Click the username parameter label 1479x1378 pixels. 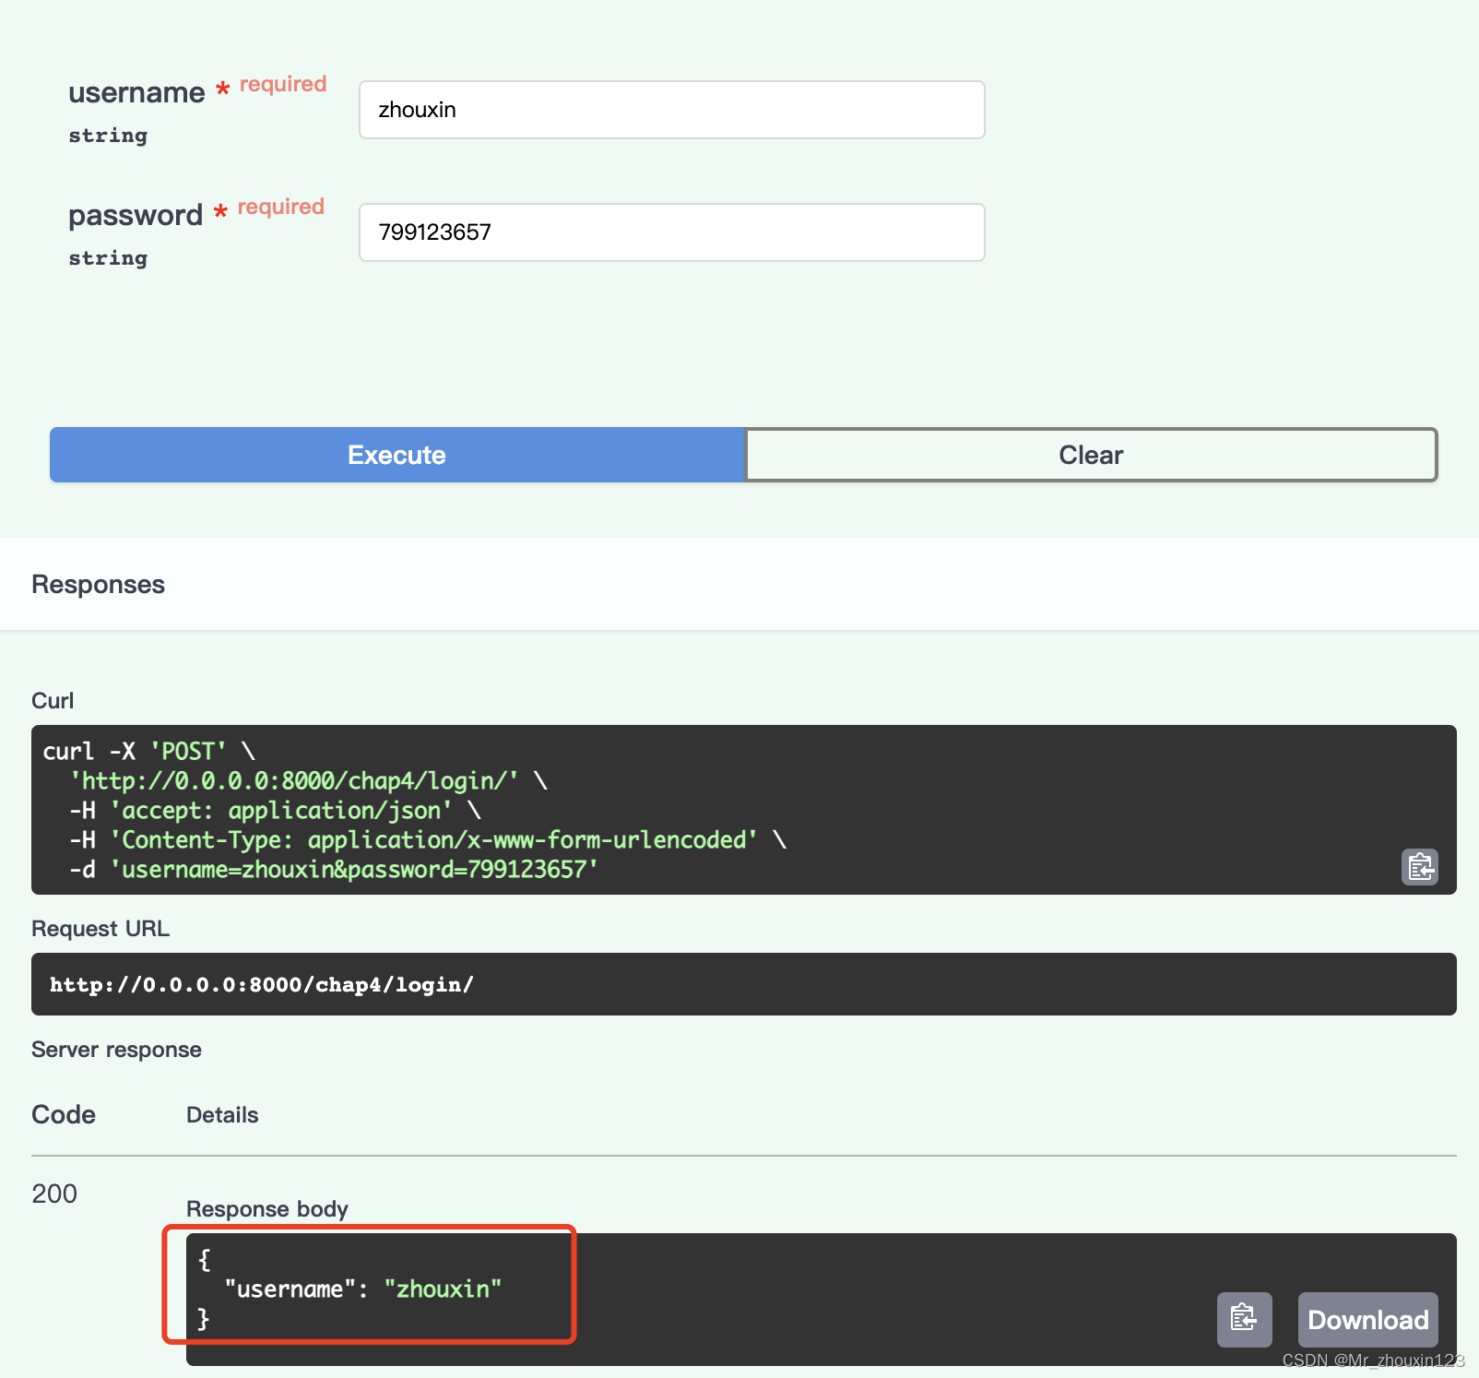point(136,92)
